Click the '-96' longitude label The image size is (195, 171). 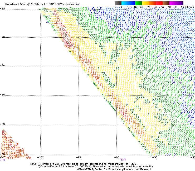click(117, 158)
